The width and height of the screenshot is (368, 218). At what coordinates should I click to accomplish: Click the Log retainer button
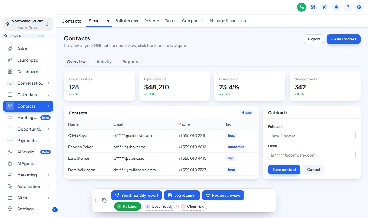182,195
